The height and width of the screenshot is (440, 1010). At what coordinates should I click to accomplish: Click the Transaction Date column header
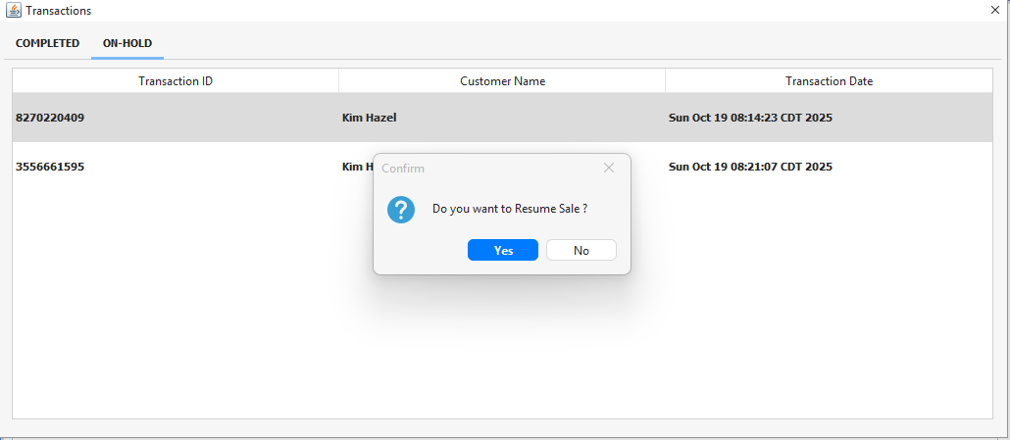[829, 81]
